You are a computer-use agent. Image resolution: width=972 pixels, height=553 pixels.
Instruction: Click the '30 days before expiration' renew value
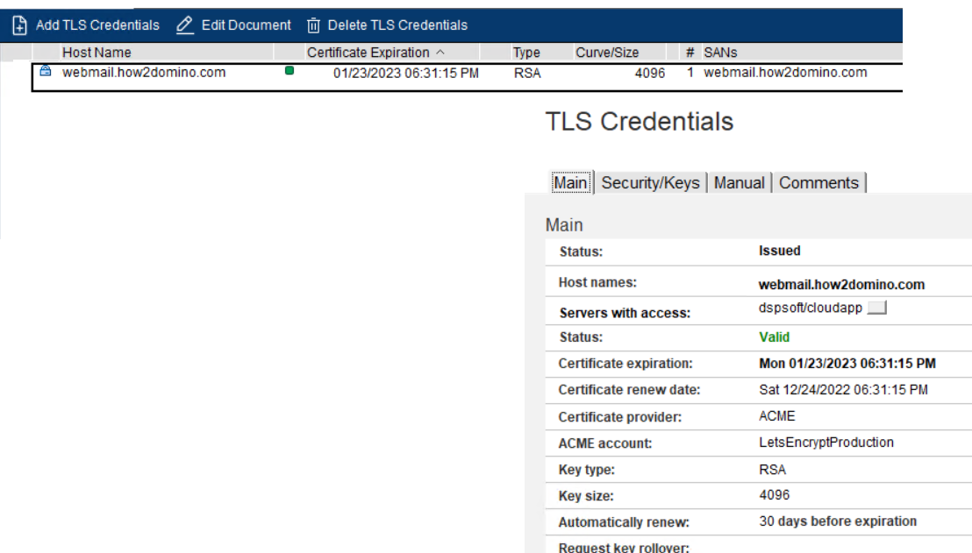(837, 521)
